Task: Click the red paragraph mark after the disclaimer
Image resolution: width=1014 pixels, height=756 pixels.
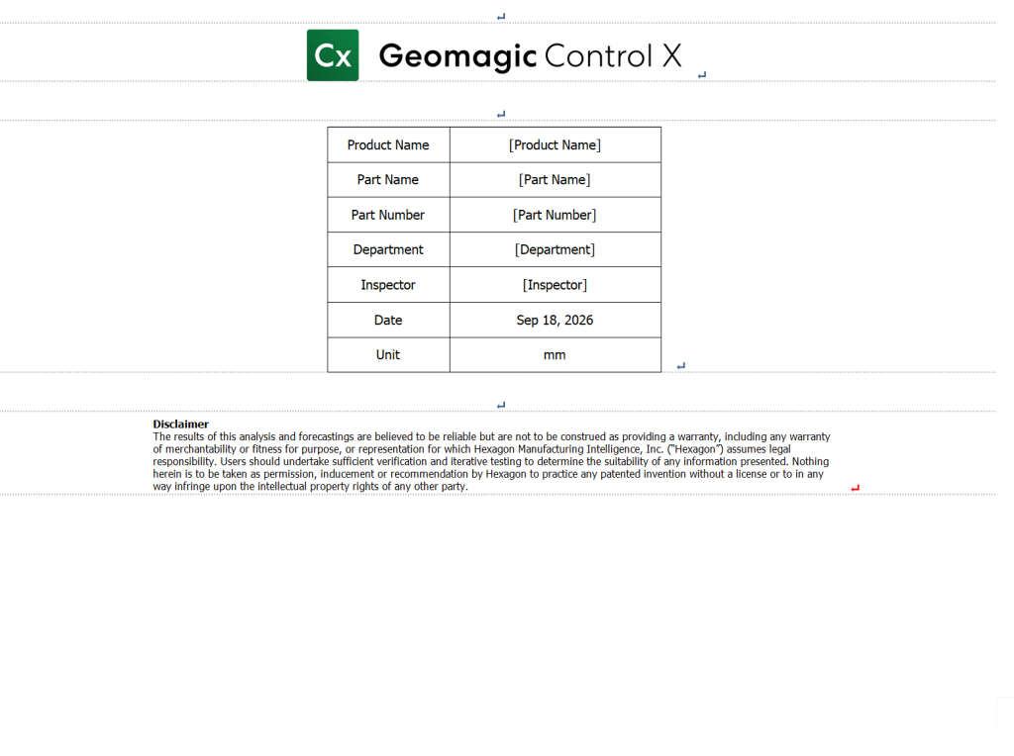Action: pos(855,488)
